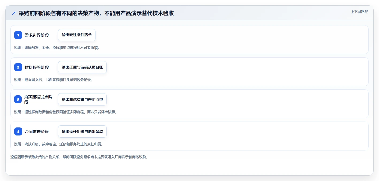
Task: Click the 需求边界阶段 stage title
Action: [x=37, y=35]
